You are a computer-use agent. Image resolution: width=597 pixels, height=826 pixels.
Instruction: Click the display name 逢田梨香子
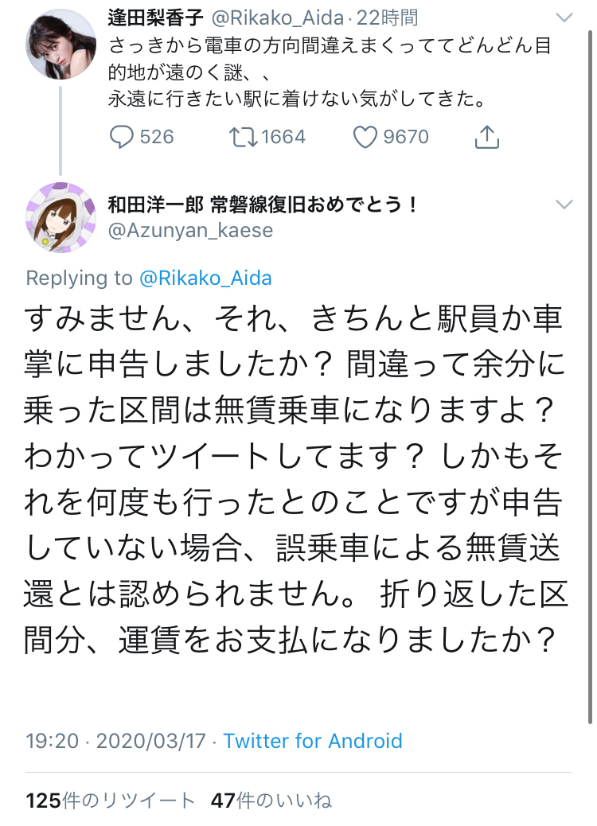(x=155, y=18)
